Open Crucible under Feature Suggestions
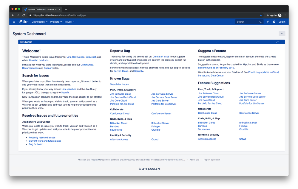 click(x=244, y=129)
